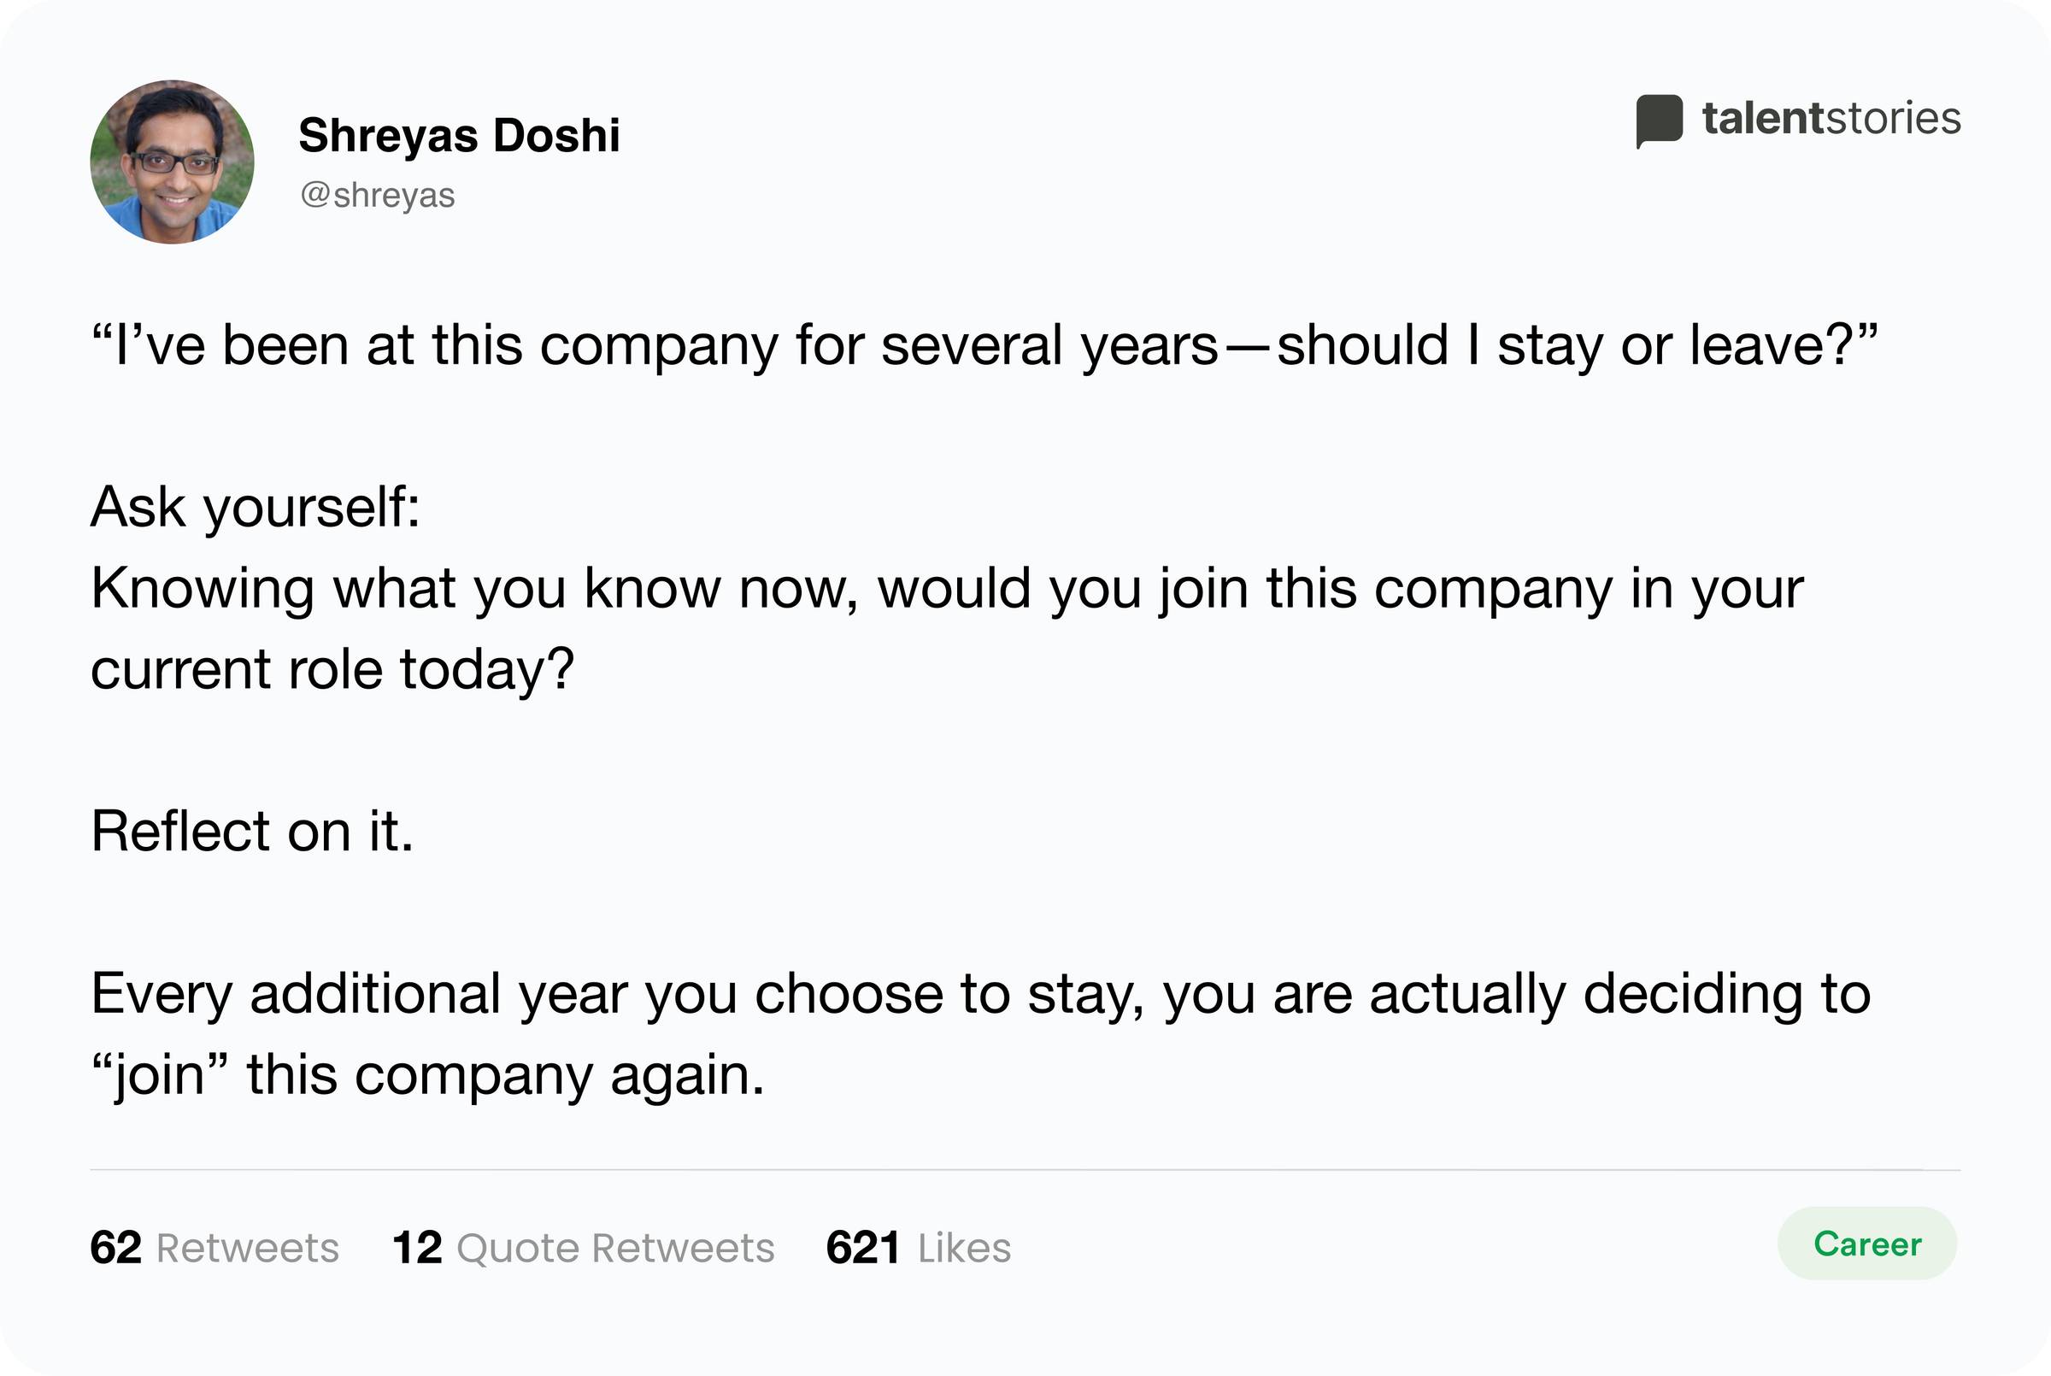Image resolution: width=2051 pixels, height=1376 pixels.
Task: Click the "this company again." closing line
Action: (427, 1075)
